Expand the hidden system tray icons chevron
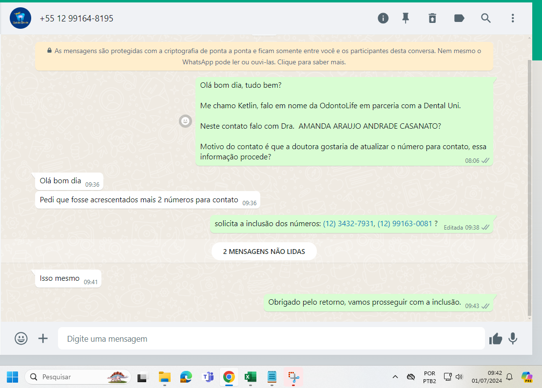 395,377
